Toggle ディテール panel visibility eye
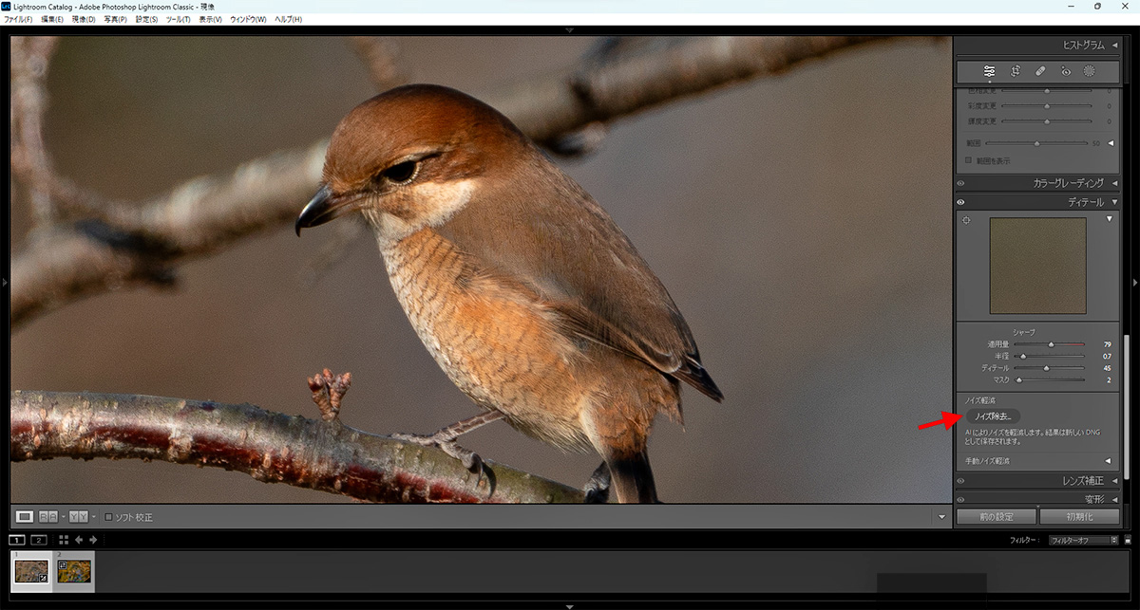 (x=960, y=202)
